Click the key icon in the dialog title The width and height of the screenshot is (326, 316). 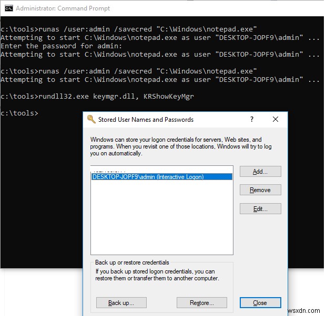[x=91, y=119]
